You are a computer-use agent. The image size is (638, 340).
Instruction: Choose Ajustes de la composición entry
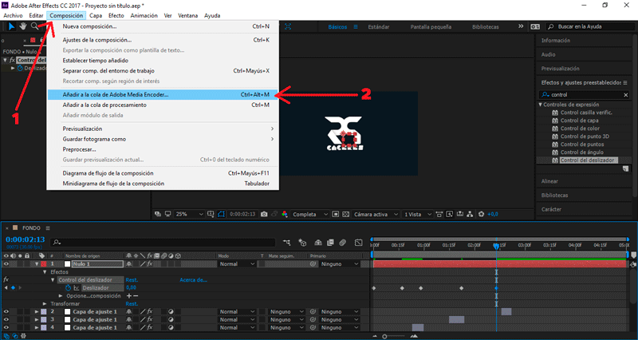(163, 40)
